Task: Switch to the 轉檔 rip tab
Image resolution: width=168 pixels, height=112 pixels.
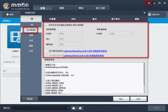Action: click(62, 8)
